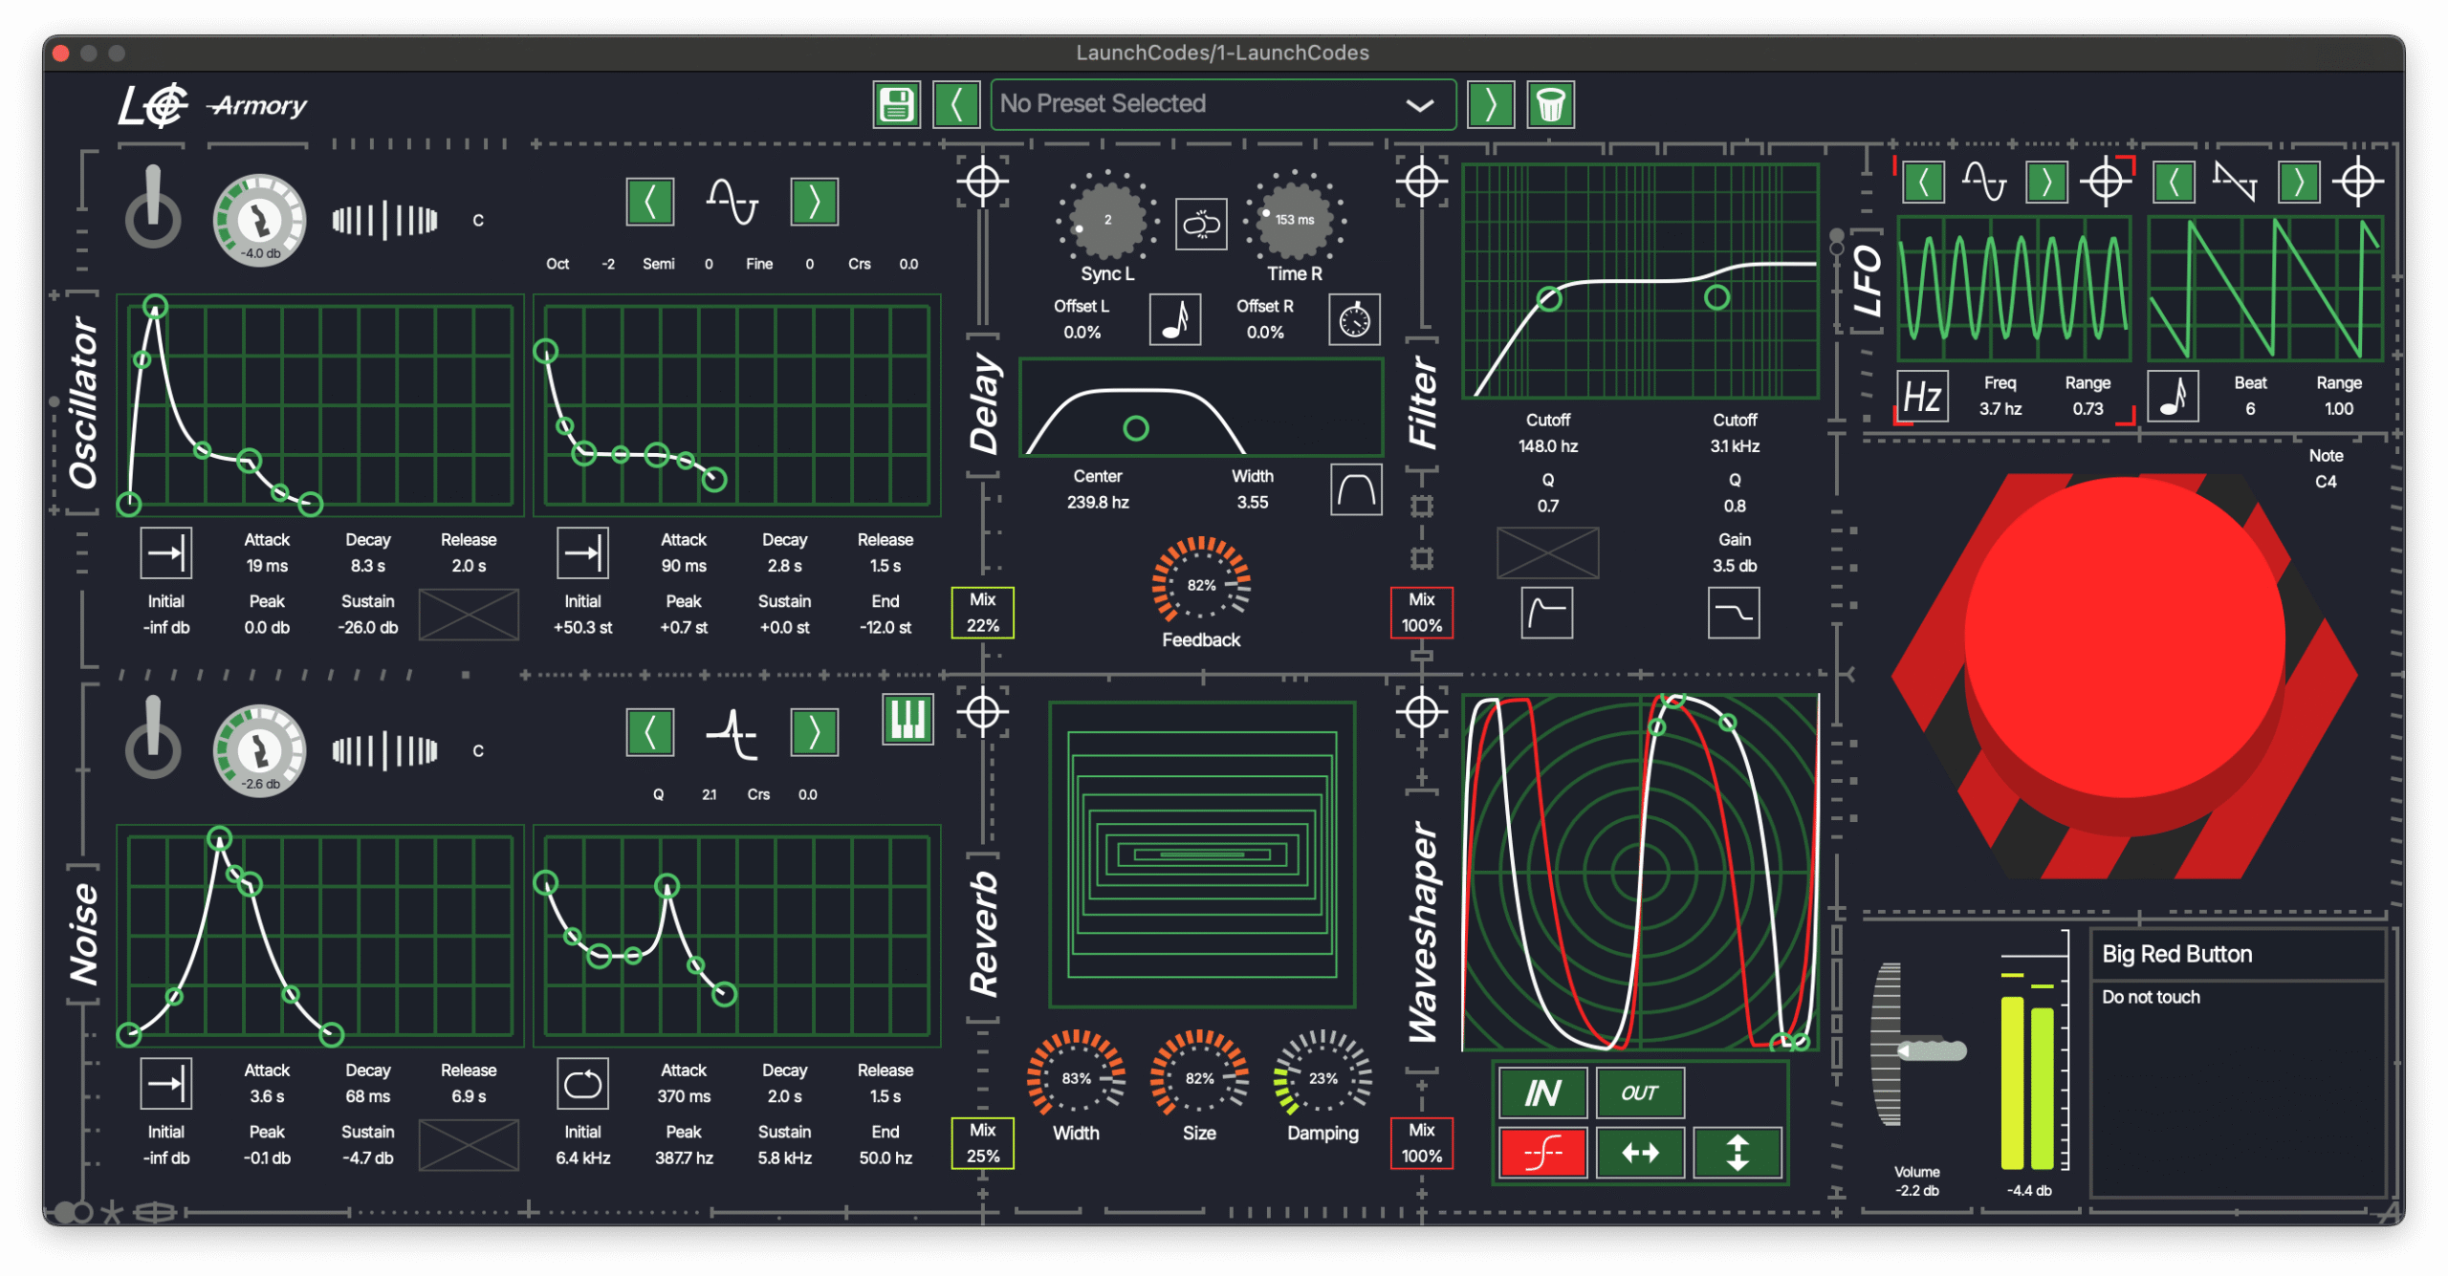Click the master Volume slider handle
The height and width of the screenshot is (1276, 2448).
[x=1932, y=1050]
